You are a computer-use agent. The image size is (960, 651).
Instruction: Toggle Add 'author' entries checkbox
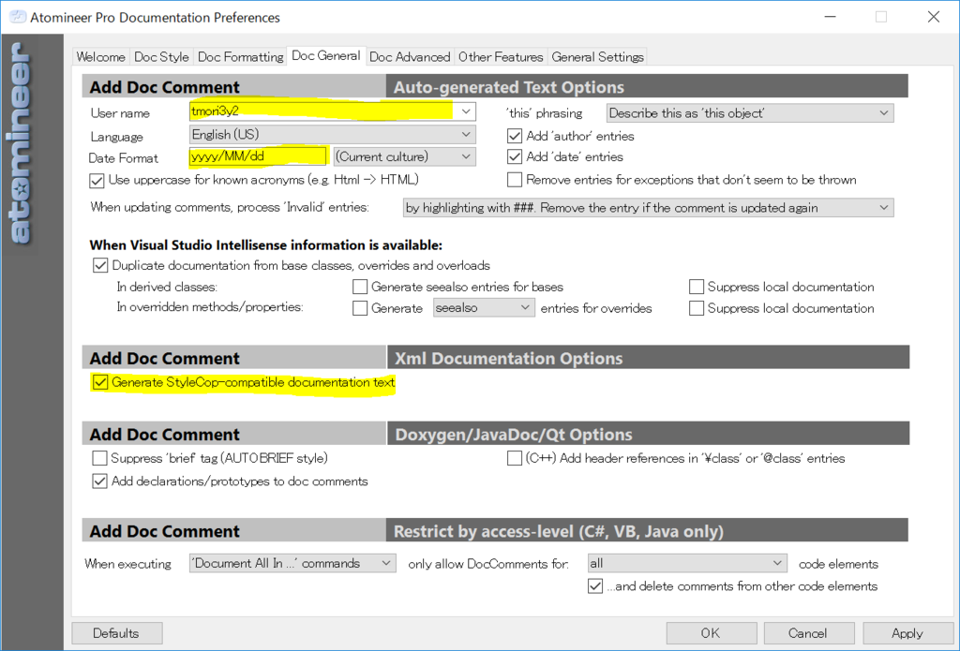pos(515,136)
